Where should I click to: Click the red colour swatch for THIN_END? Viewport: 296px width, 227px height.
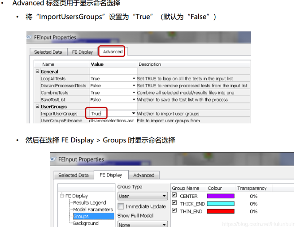click(x=220, y=211)
